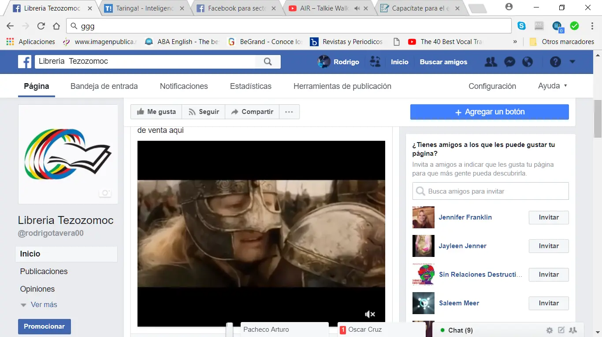Mute the AIR – Talkie Walkie tab audio icon
This screenshot has height=337, width=602.
pyautogui.click(x=357, y=8)
